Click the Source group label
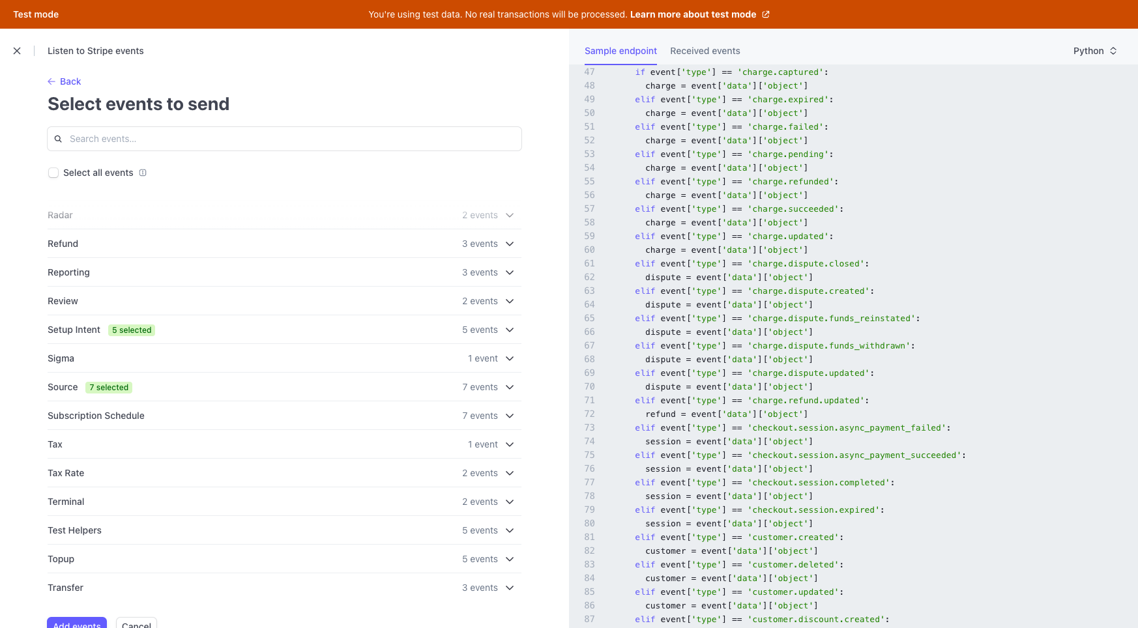The height and width of the screenshot is (628, 1138). click(63, 387)
